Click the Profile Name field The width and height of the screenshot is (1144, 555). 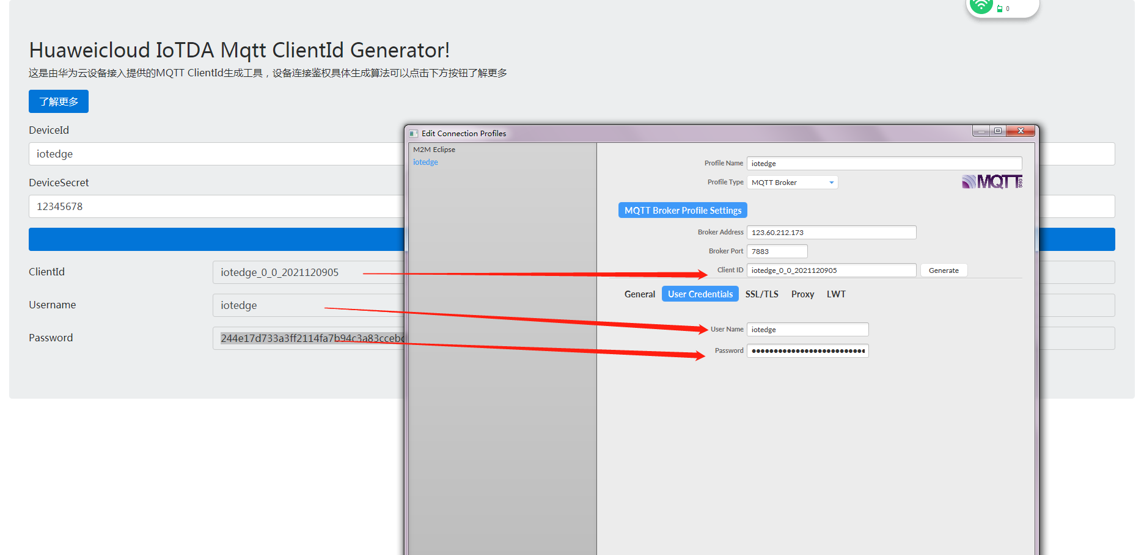[x=884, y=164]
